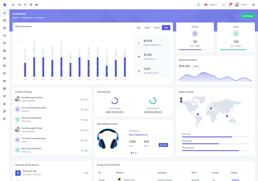This screenshot has height=181, width=258.
Task: Click the Orders 70% target progress bar
Action: click(x=195, y=50)
